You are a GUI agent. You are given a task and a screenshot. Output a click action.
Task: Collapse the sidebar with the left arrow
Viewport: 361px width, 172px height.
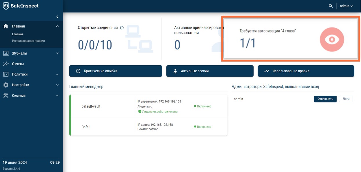click(x=57, y=17)
